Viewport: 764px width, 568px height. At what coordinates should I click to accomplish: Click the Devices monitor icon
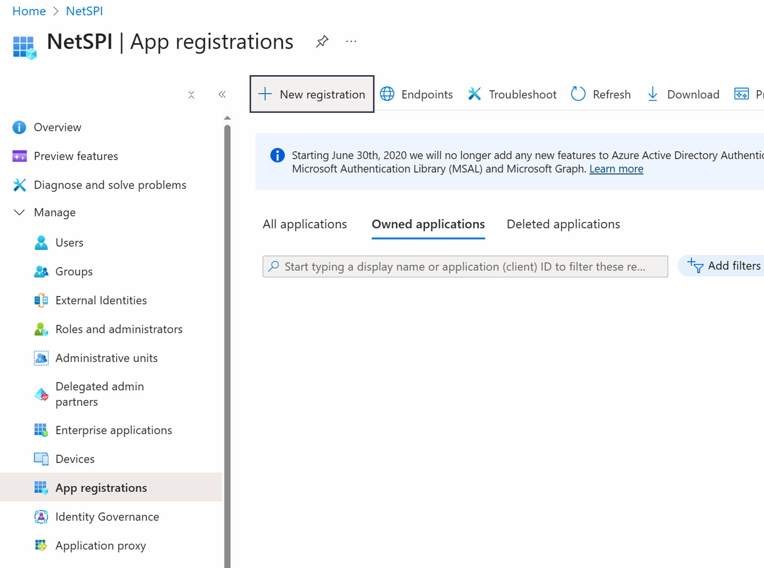click(x=41, y=459)
